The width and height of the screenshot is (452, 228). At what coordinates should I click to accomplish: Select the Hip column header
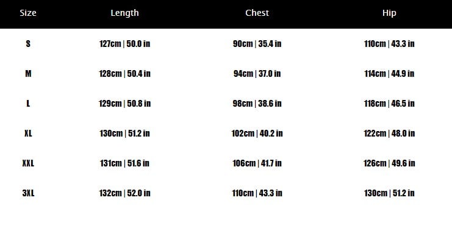point(389,13)
